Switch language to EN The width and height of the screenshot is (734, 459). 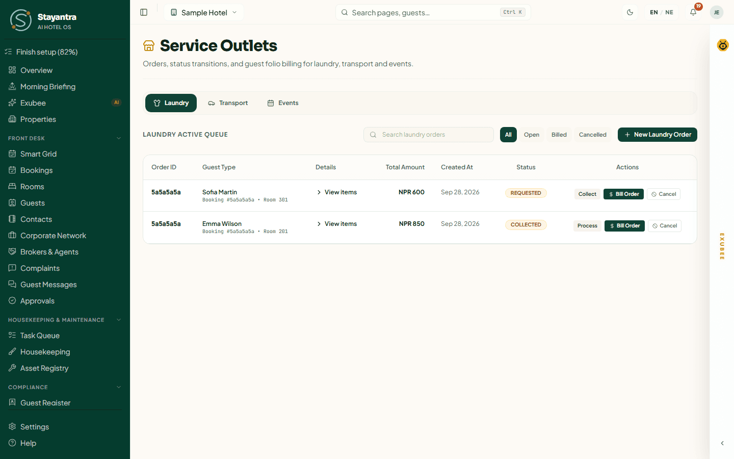(654, 12)
